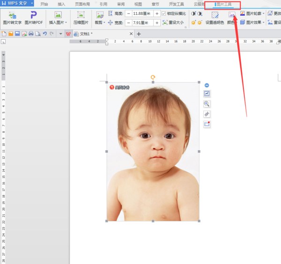Click the 压缩图片 (compress picture) icon
The width and height of the screenshot is (281, 264).
point(81,15)
